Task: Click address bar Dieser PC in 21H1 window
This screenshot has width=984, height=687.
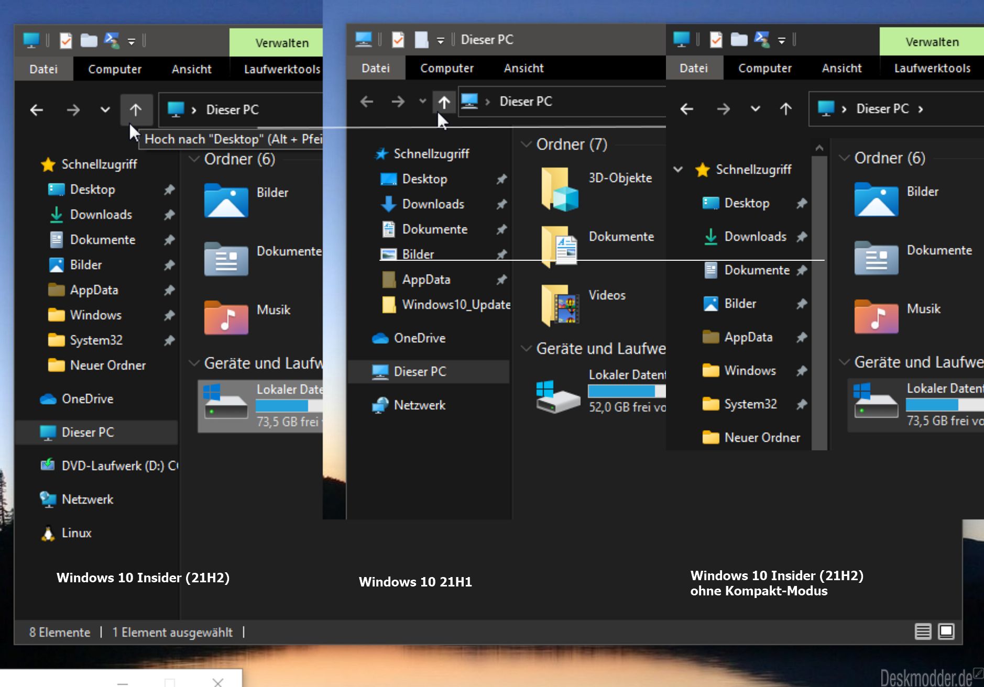Action: [526, 102]
